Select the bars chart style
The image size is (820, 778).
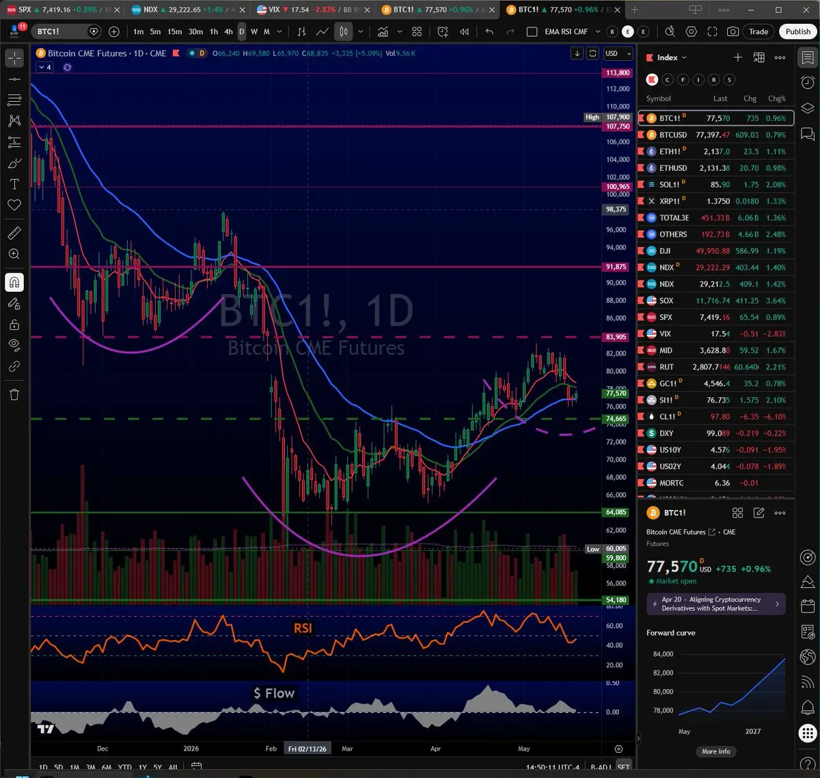[301, 31]
